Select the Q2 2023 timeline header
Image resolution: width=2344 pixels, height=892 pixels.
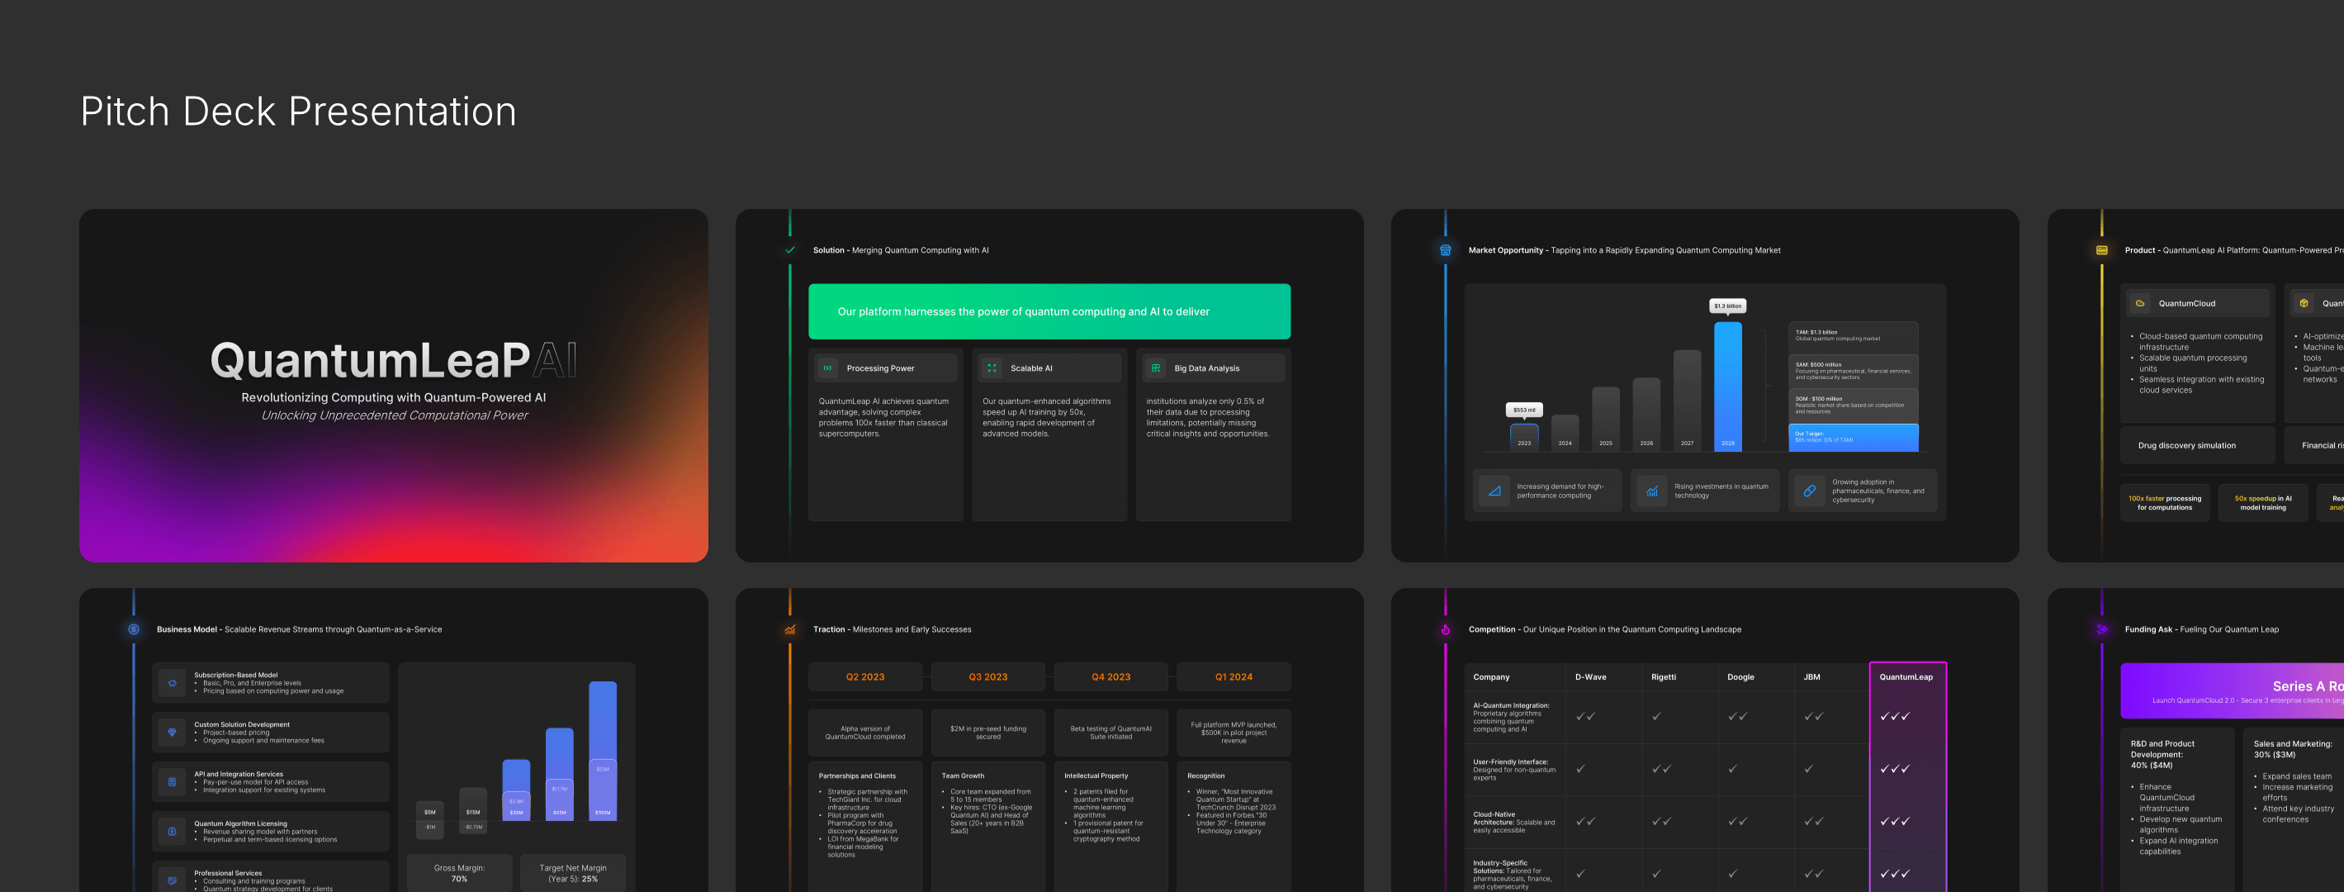pos(864,677)
